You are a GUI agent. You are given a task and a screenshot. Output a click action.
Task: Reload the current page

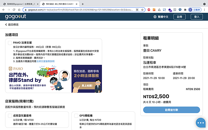[x=14, y=10]
